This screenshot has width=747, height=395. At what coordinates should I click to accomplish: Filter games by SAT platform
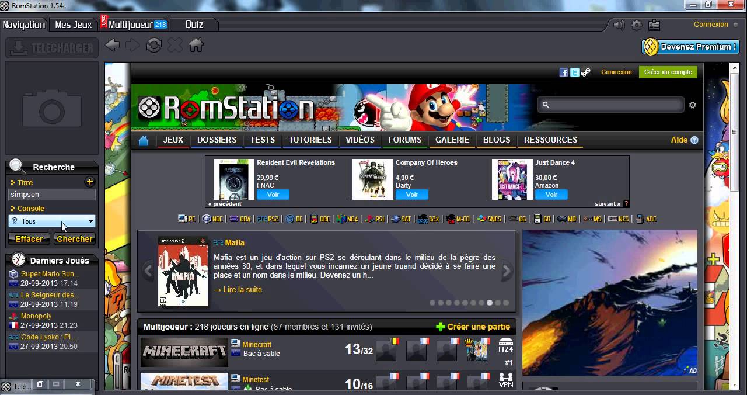[401, 219]
